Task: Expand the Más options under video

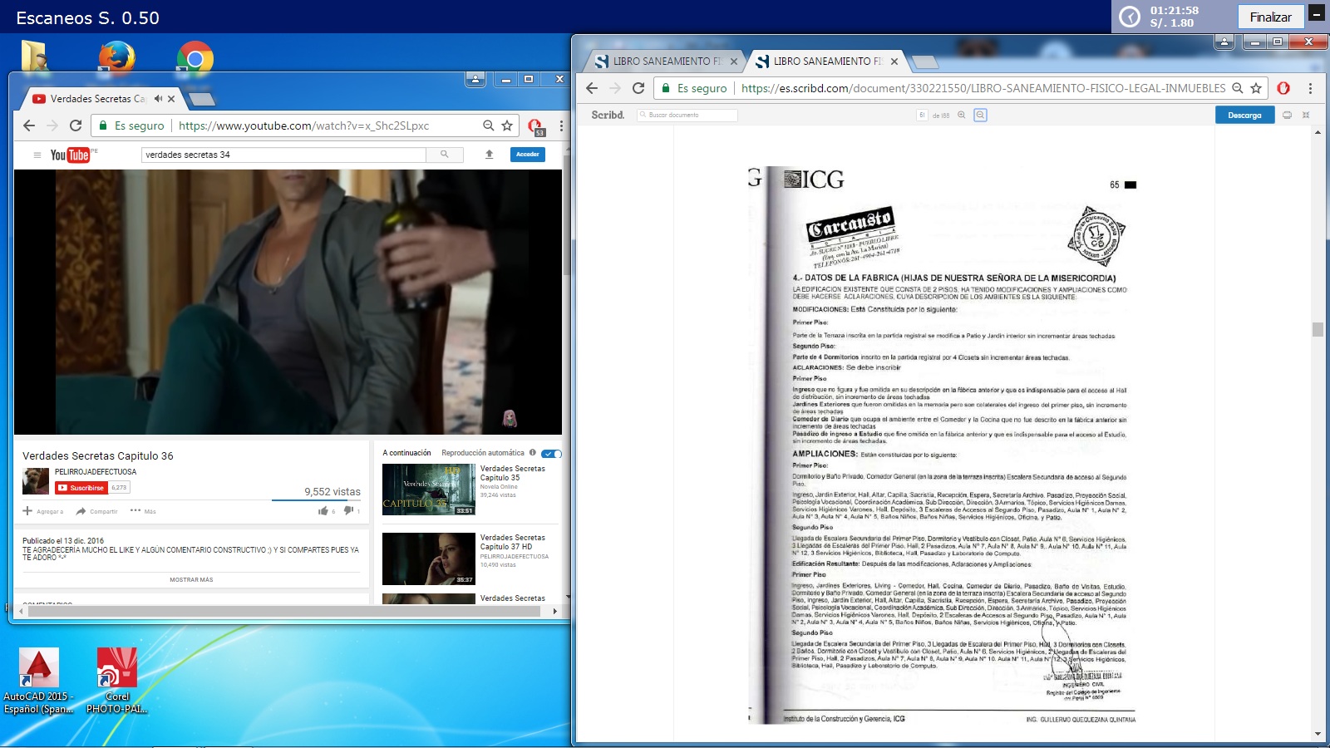Action: click(143, 511)
